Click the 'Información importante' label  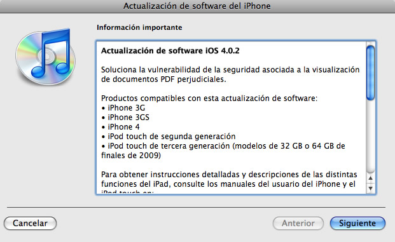tap(139, 27)
